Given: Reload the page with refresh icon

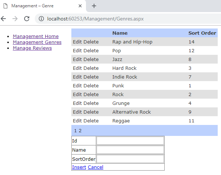Looking at the screenshot, I should tap(27, 19).
